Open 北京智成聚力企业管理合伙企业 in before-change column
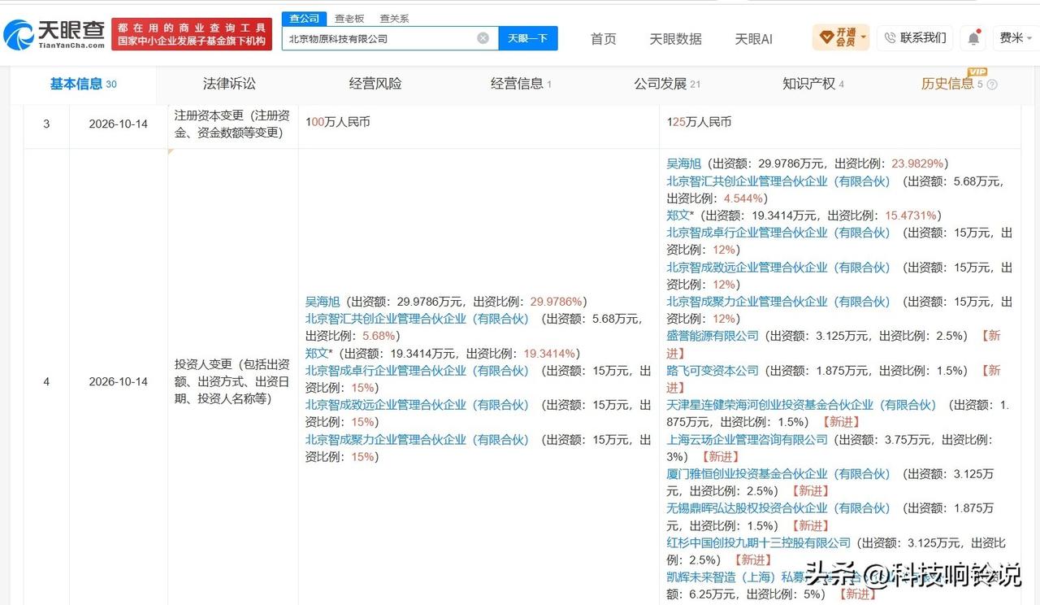 [418, 439]
